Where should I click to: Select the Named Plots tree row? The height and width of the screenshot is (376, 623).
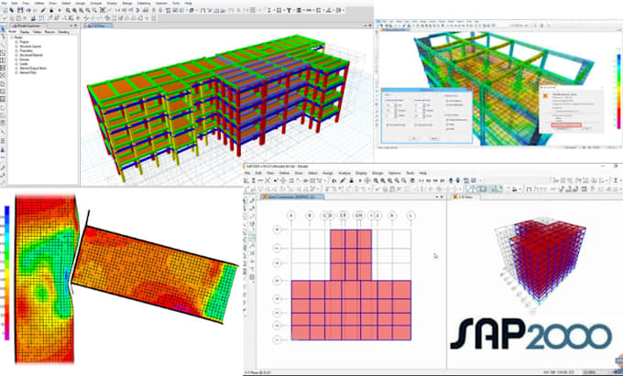[27, 72]
